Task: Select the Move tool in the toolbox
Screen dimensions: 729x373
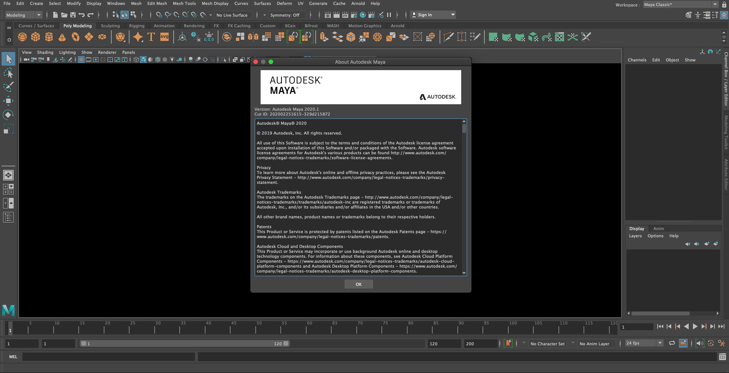Action: pyautogui.click(x=8, y=101)
